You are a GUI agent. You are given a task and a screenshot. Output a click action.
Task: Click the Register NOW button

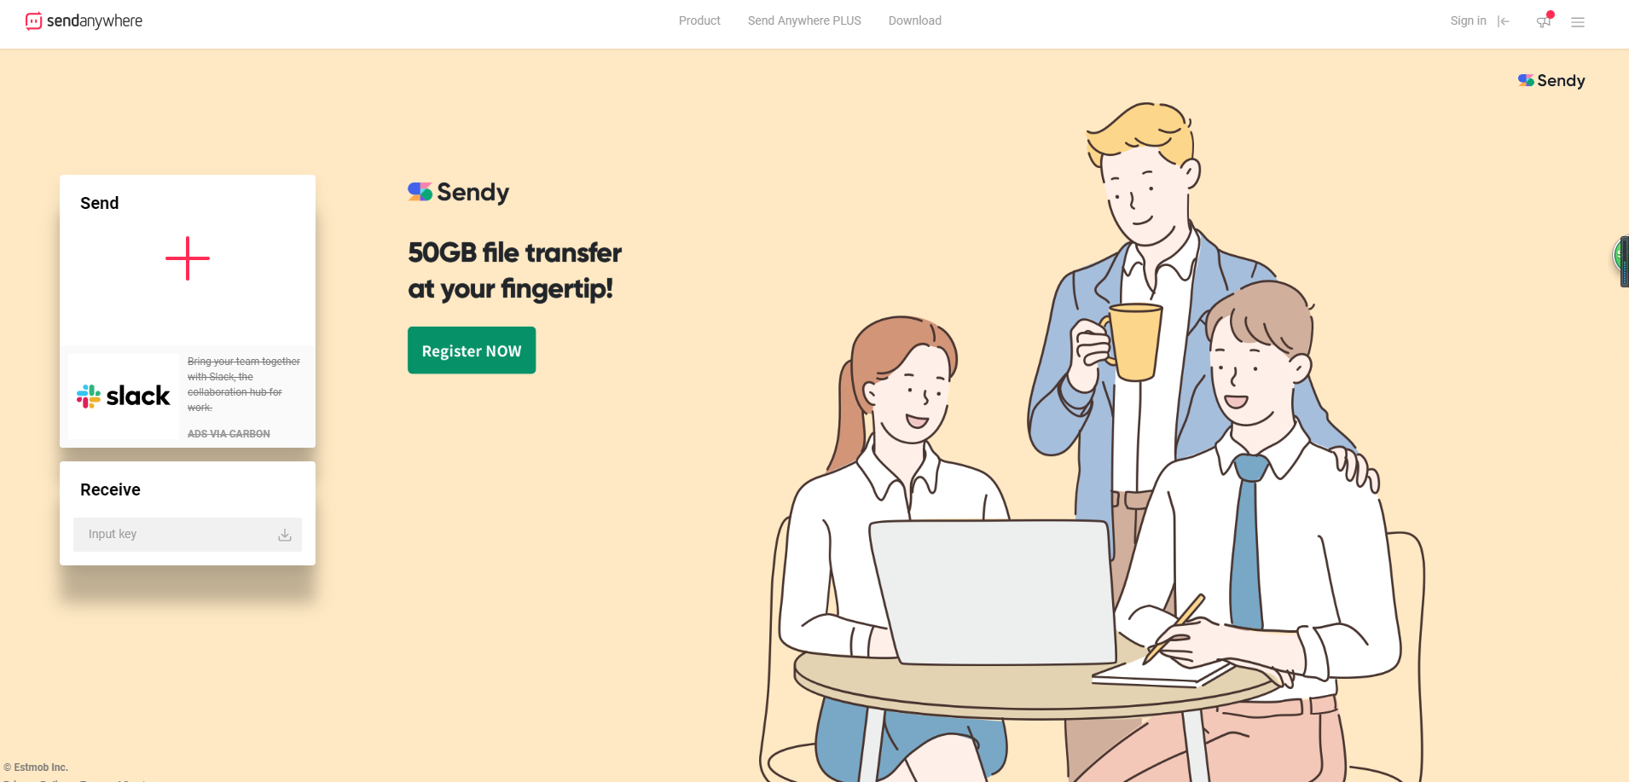point(472,350)
